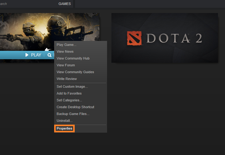Select Write Review in the context menu
The width and height of the screenshot is (225, 155).
tap(67, 79)
